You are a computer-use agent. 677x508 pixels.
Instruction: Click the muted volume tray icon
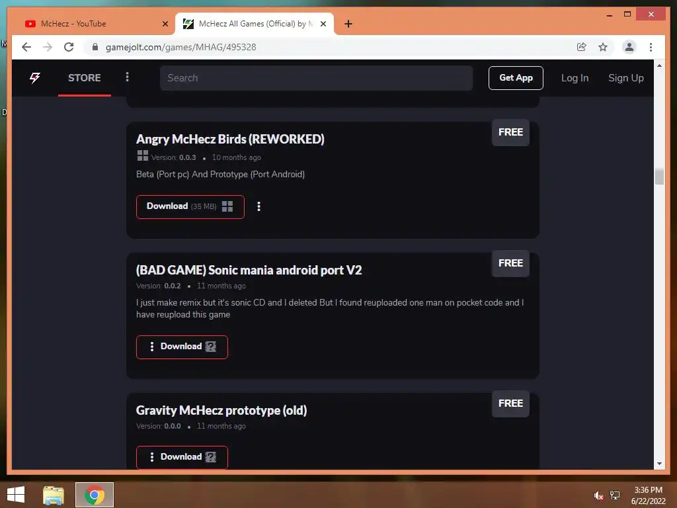point(598,495)
